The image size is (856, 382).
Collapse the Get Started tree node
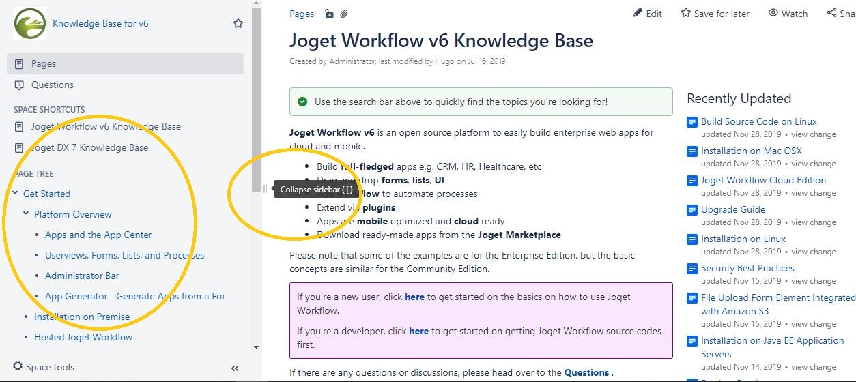click(x=15, y=194)
